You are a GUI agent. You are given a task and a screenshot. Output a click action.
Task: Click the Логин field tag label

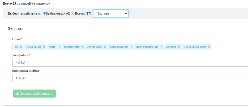(53, 47)
